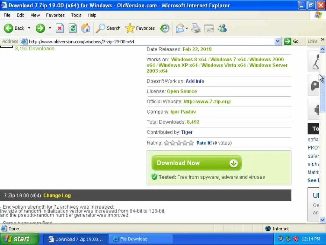This screenshot has height=245, width=326.
Task: Open the Open Source license link
Action: pos(182,91)
